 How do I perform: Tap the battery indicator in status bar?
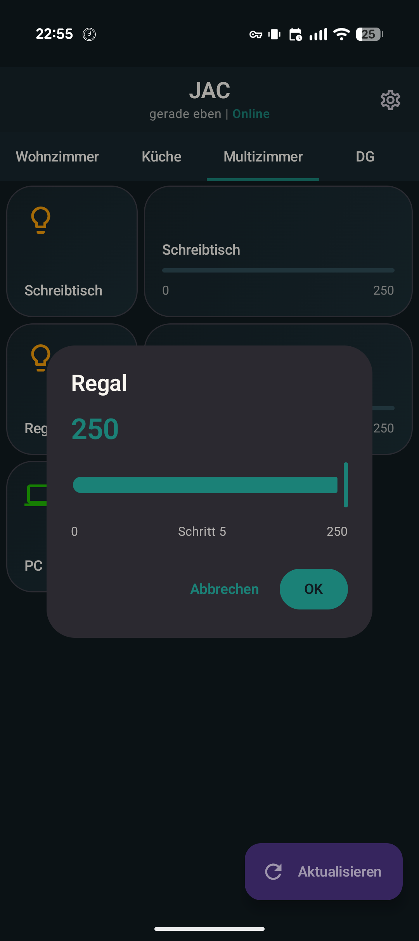click(x=369, y=34)
